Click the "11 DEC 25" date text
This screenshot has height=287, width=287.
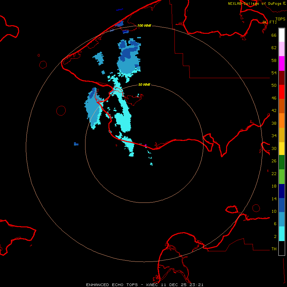click(174, 285)
